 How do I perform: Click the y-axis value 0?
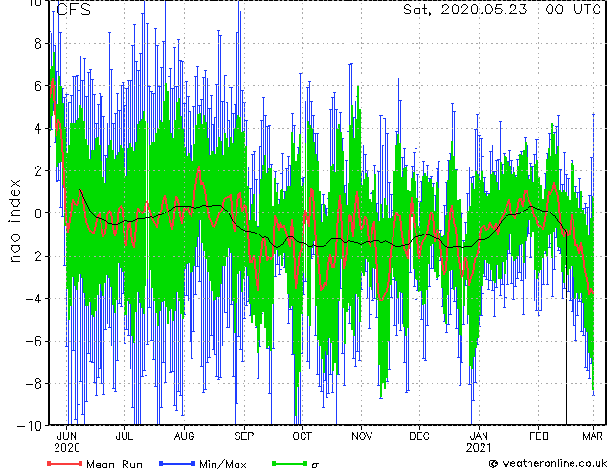[x=38, y=213]
